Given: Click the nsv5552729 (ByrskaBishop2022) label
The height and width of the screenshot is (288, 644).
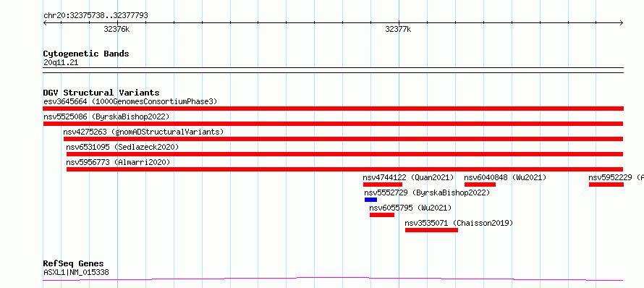Looking at the screenshot, I should click(x=427, y=192).
